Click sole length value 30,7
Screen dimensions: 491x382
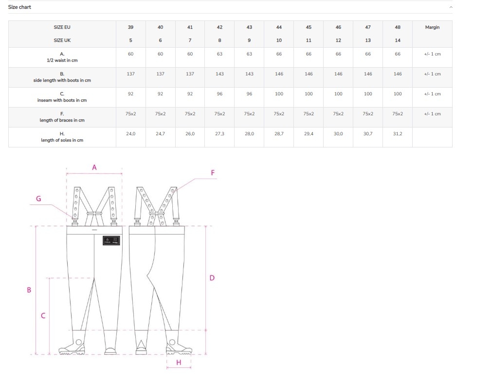[368, 134]
